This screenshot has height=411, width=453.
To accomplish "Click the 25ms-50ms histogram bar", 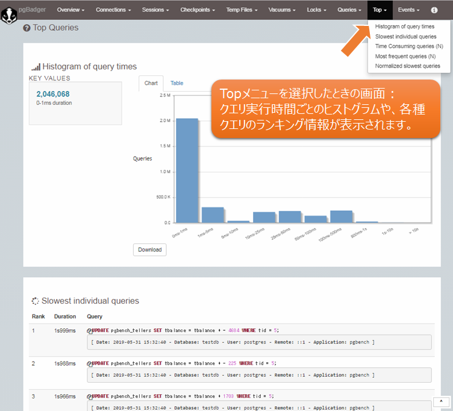I will 290,217.
